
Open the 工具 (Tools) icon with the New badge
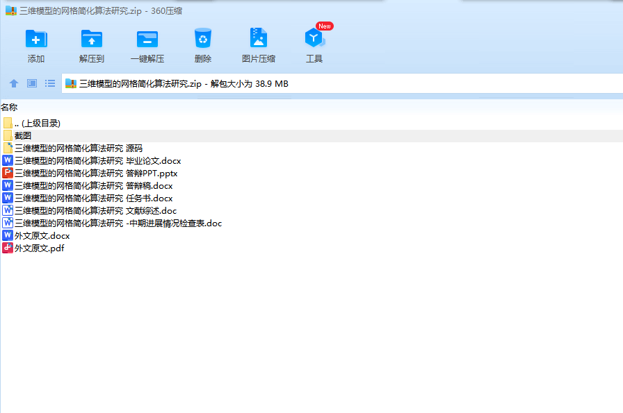314,38
